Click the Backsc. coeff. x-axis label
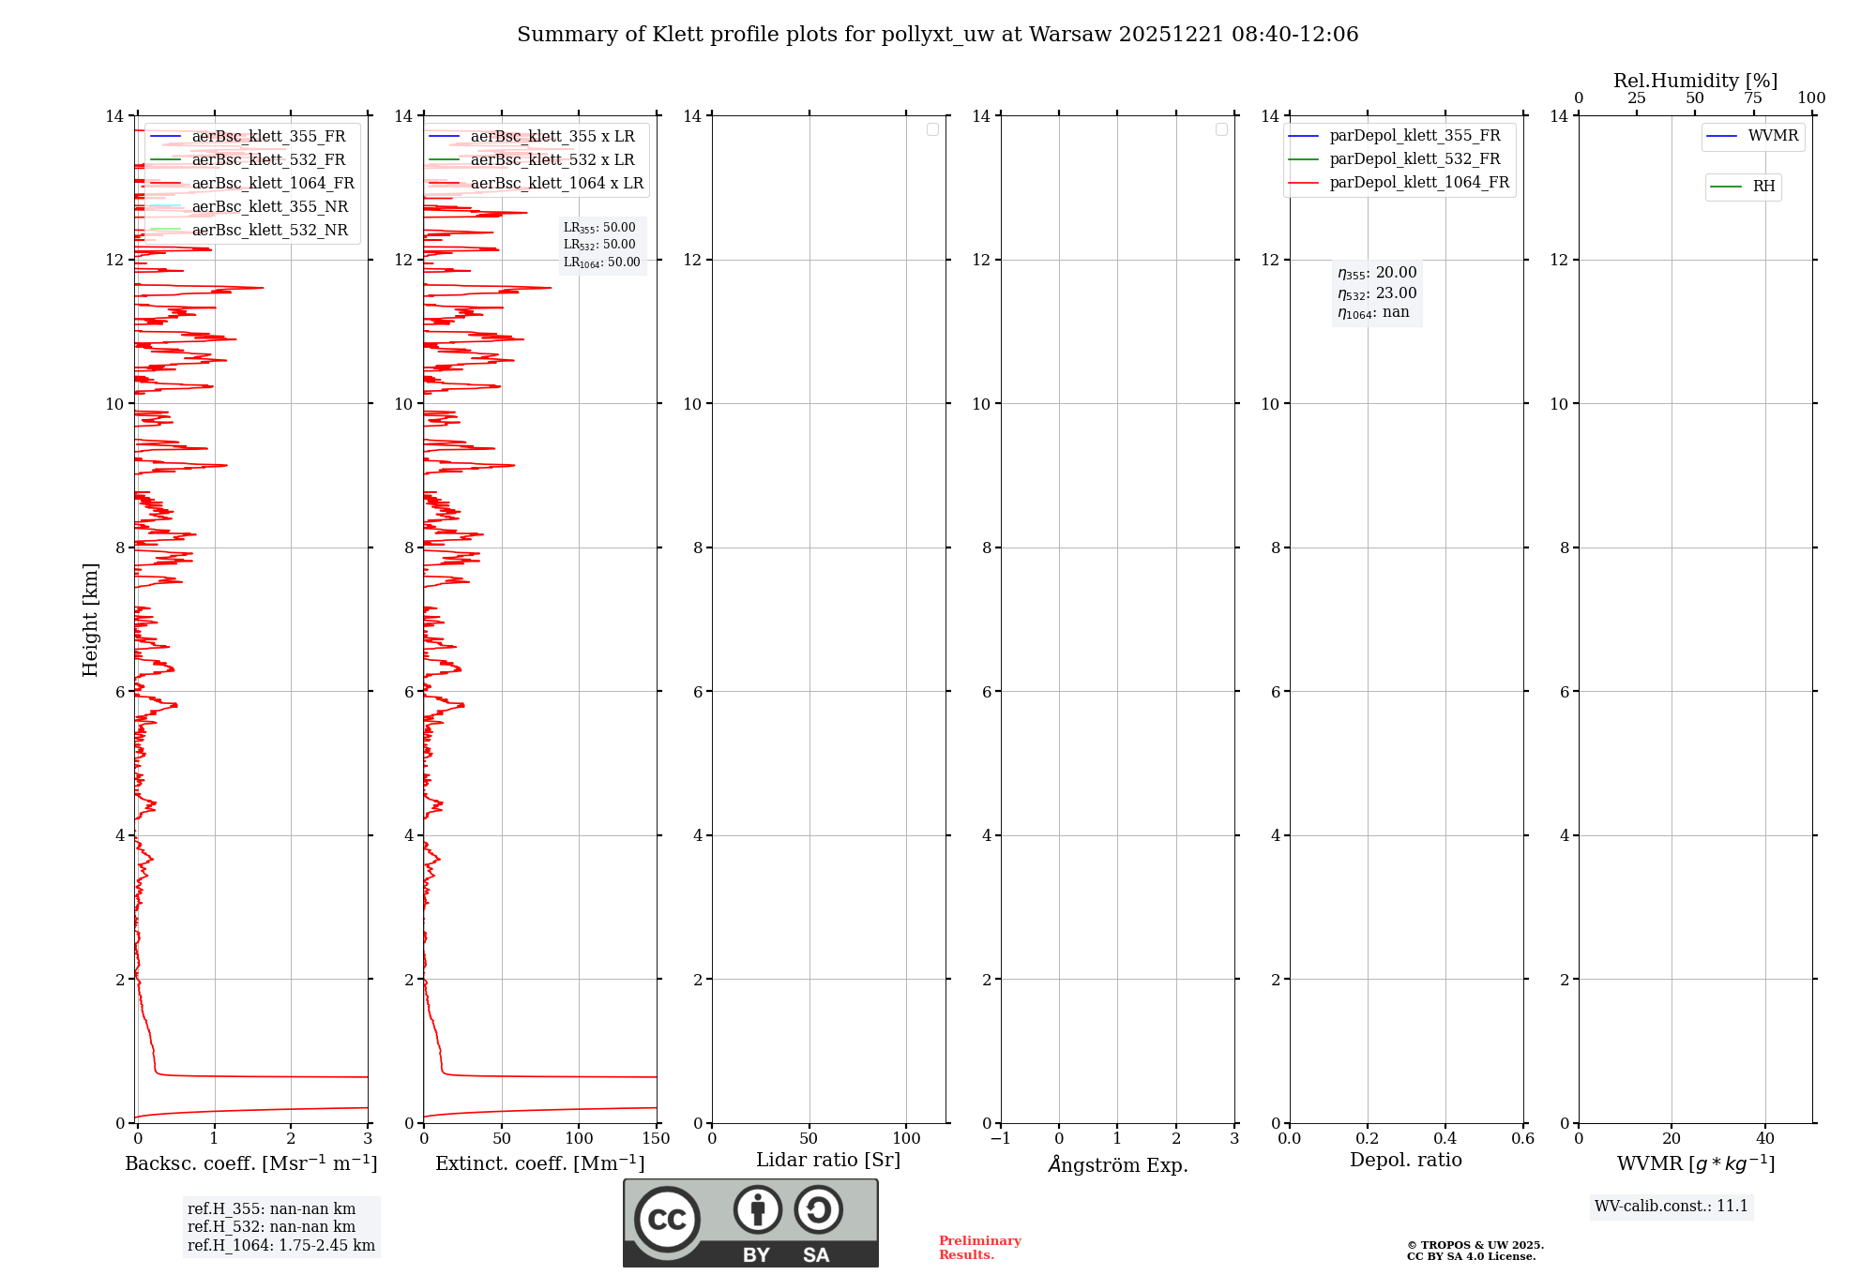 coord(250,1163)
